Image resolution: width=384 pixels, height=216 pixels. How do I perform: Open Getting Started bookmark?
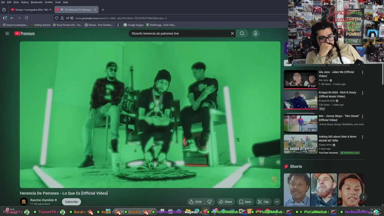(x=40, y=25)
